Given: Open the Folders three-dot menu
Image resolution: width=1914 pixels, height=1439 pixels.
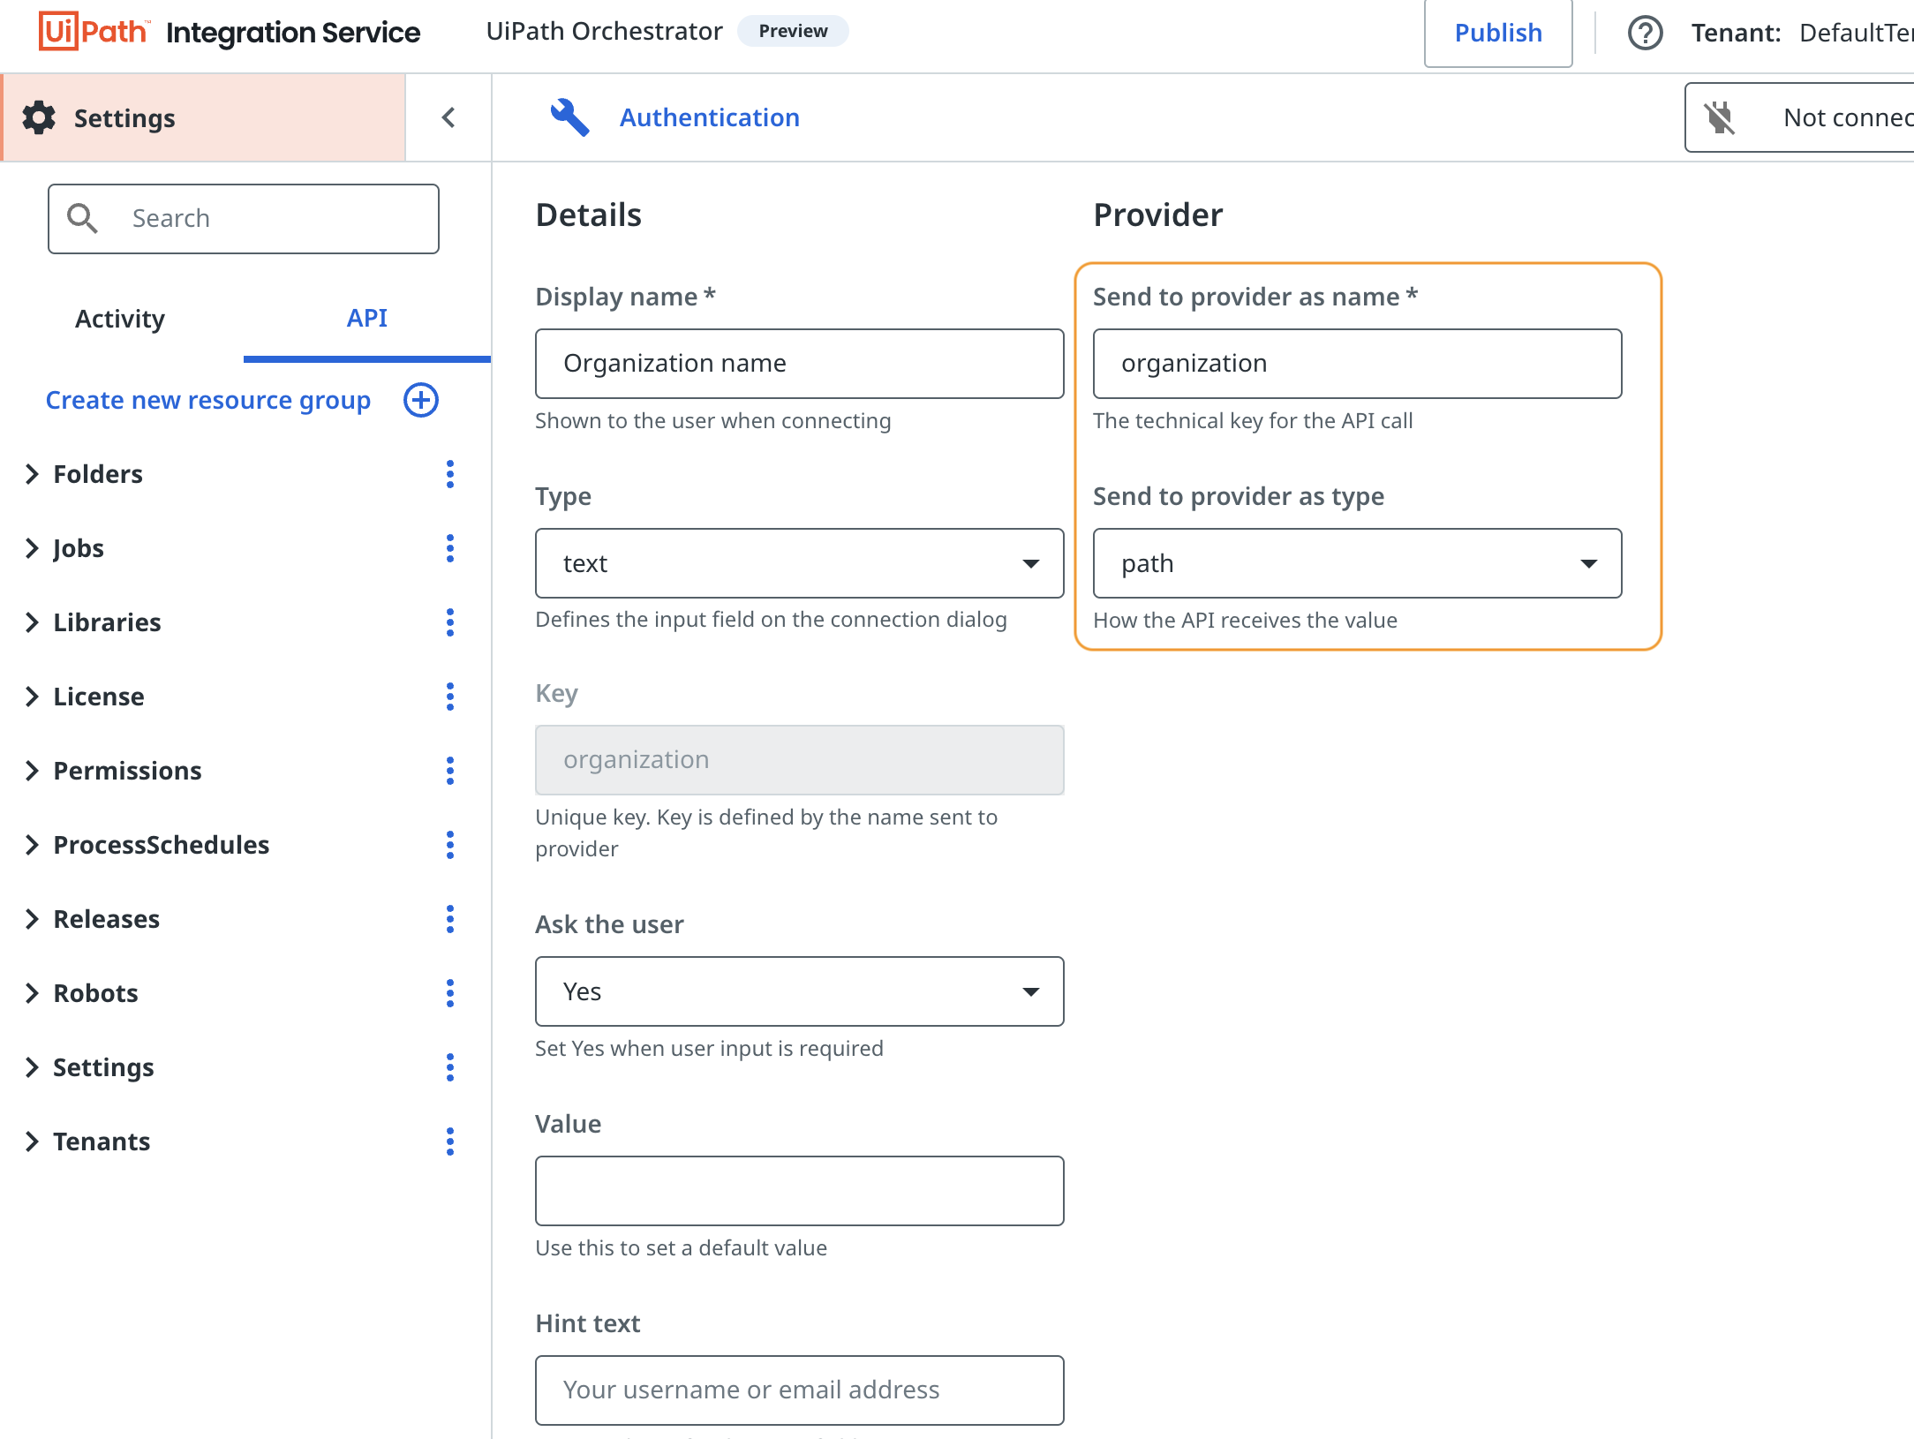Looking at the screenshot, I should [450, 474].
